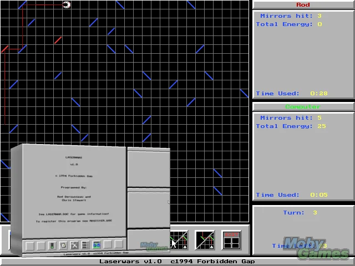Select the Rod player header
This screenshot has height=266, width=355.
tap(303, 5)
